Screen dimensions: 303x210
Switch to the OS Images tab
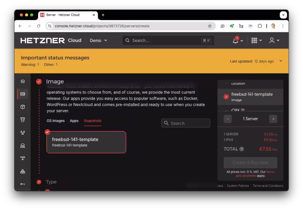click(55, 121)
